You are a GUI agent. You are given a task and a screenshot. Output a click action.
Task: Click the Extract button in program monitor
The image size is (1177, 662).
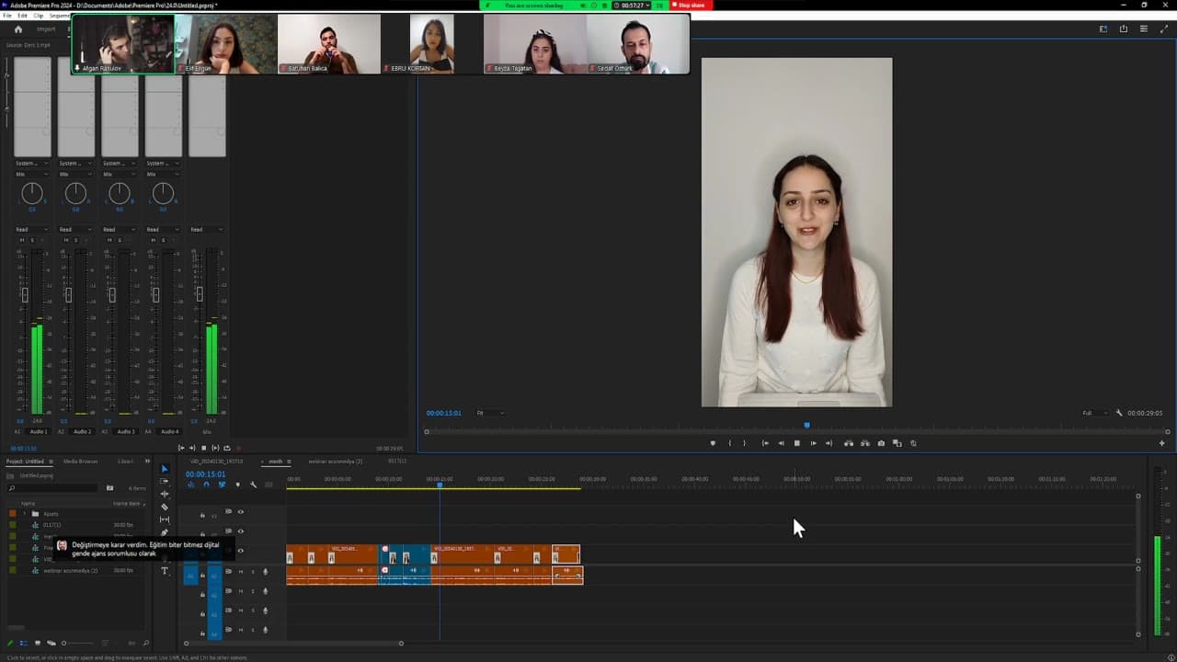(x=864, y=443)
